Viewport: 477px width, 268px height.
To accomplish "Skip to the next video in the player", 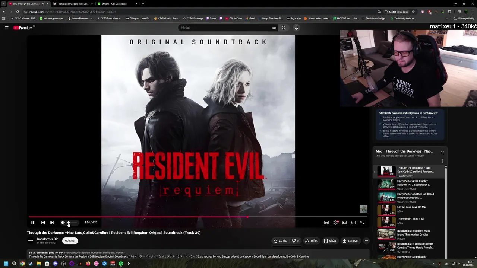I will (x=52, y=223).
